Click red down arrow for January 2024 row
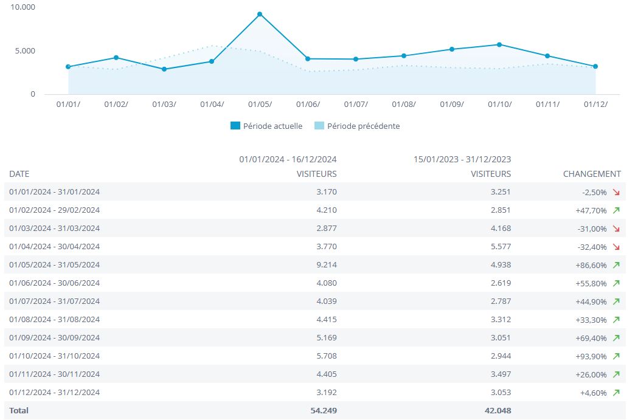Screen dimensions: 635x420 (x=616, y=192)
